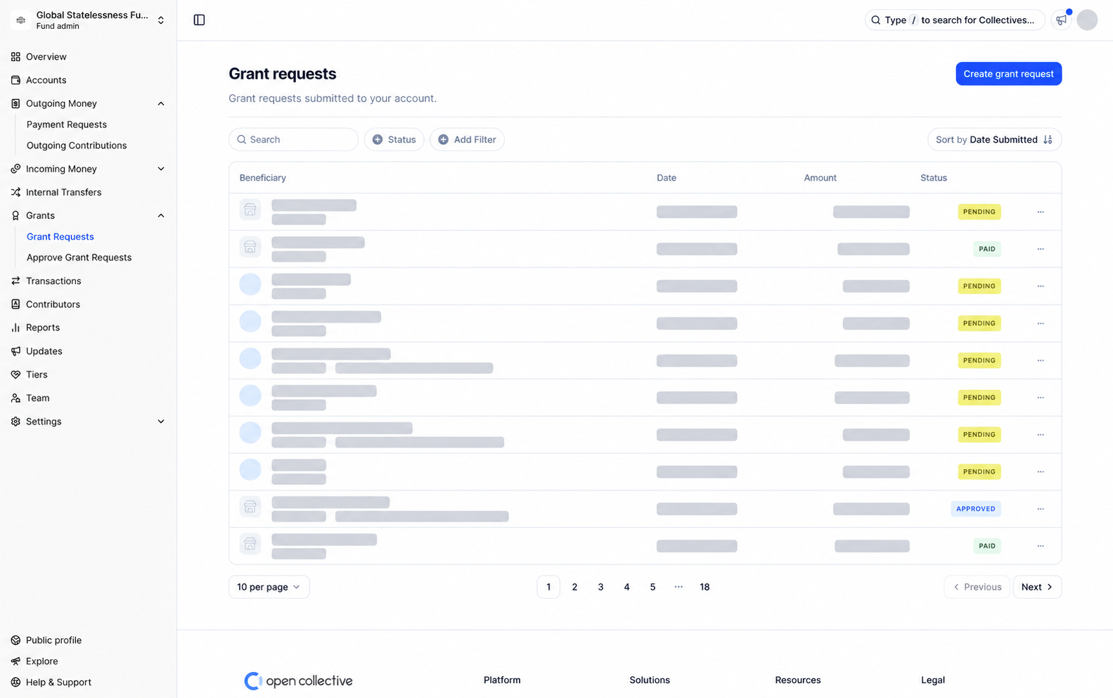Click the Resources footer heading

pos(798,680)
